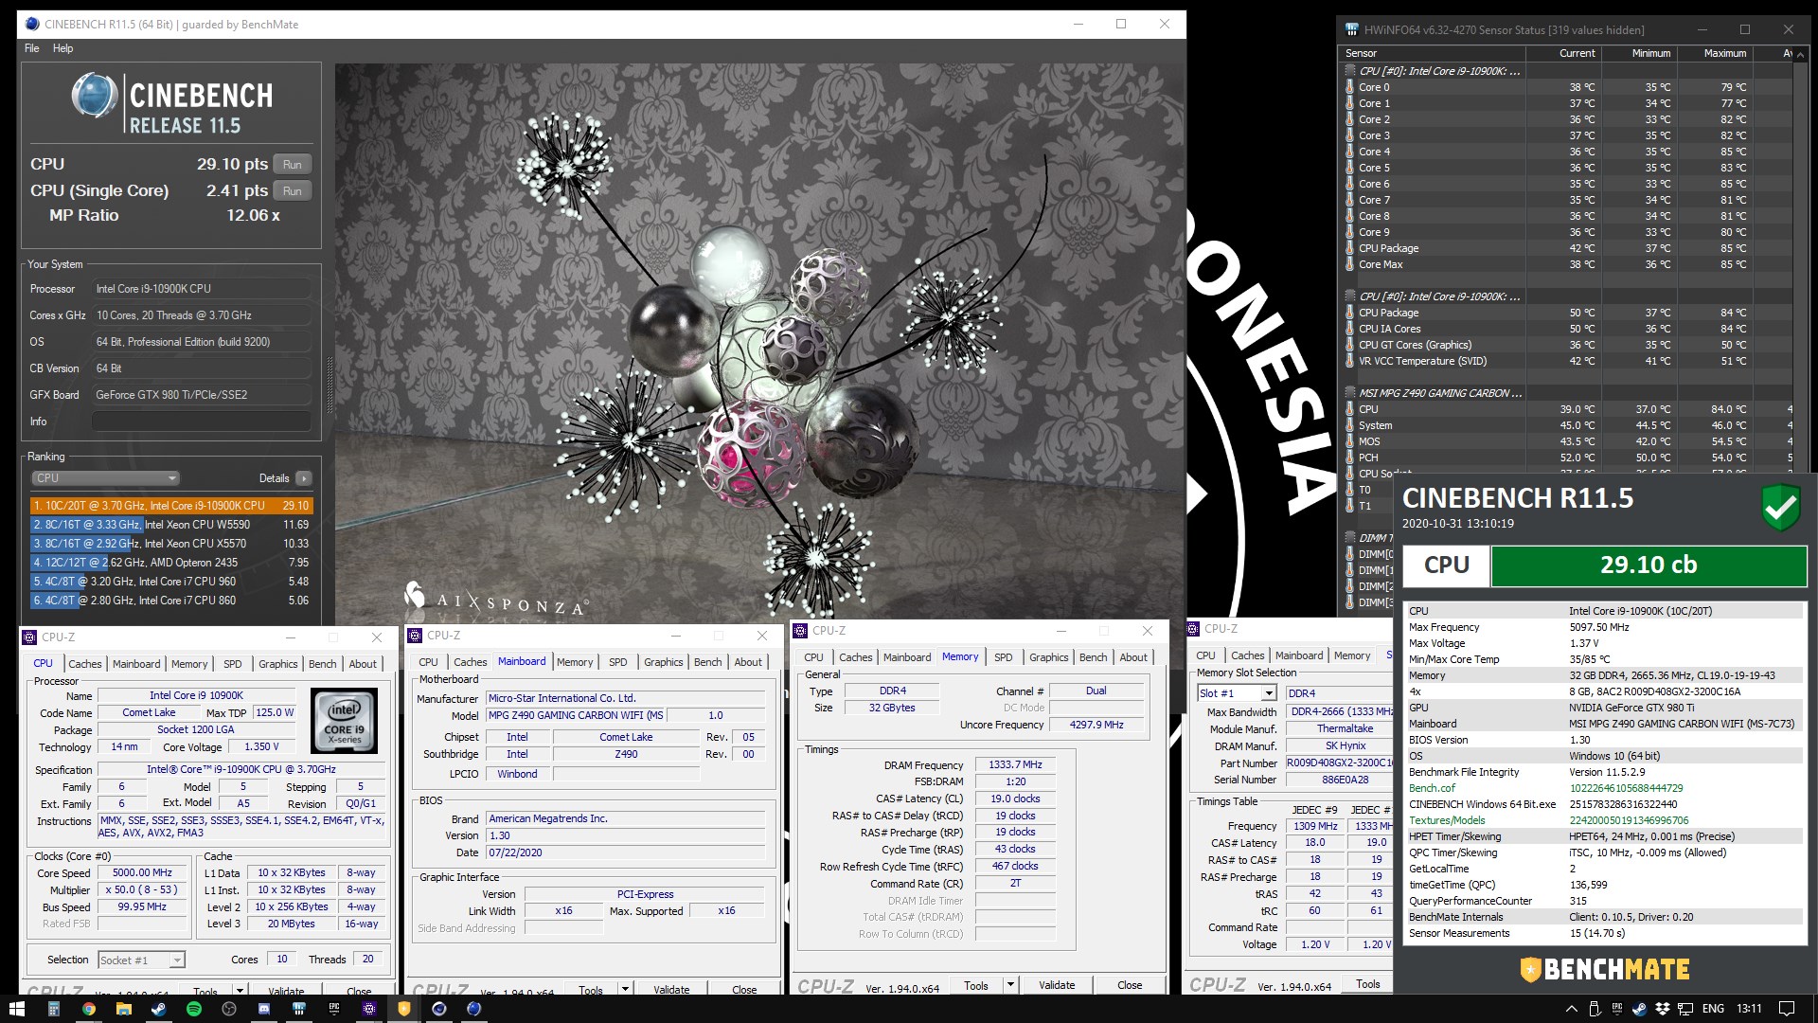
Task: Click Validate in CPU-Z Mainboard window
Action: click(671, 989)
